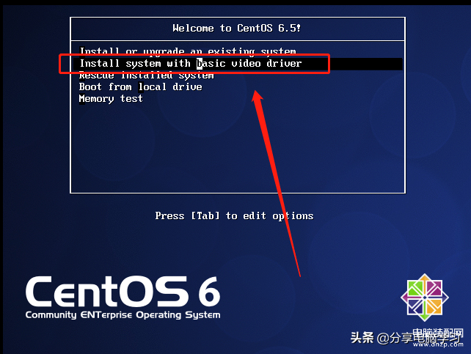The height and width of the screenshot is (354, 471).
Task: Choose Install system with basic video driver
Action: point(238,64)
